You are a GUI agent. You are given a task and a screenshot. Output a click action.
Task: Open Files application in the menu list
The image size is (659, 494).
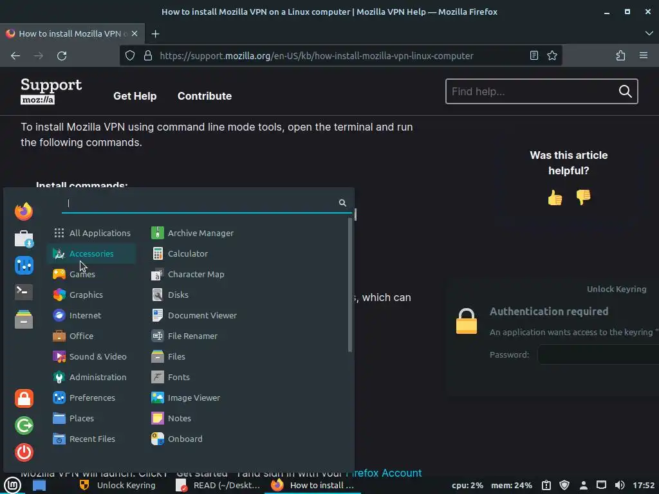point(169,356)
